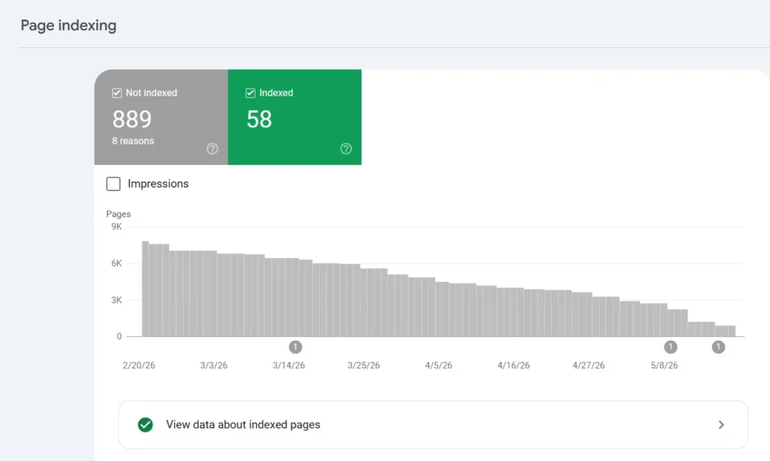
Task: Click the green checkmark icon beside View data
Action: point(145,425)
